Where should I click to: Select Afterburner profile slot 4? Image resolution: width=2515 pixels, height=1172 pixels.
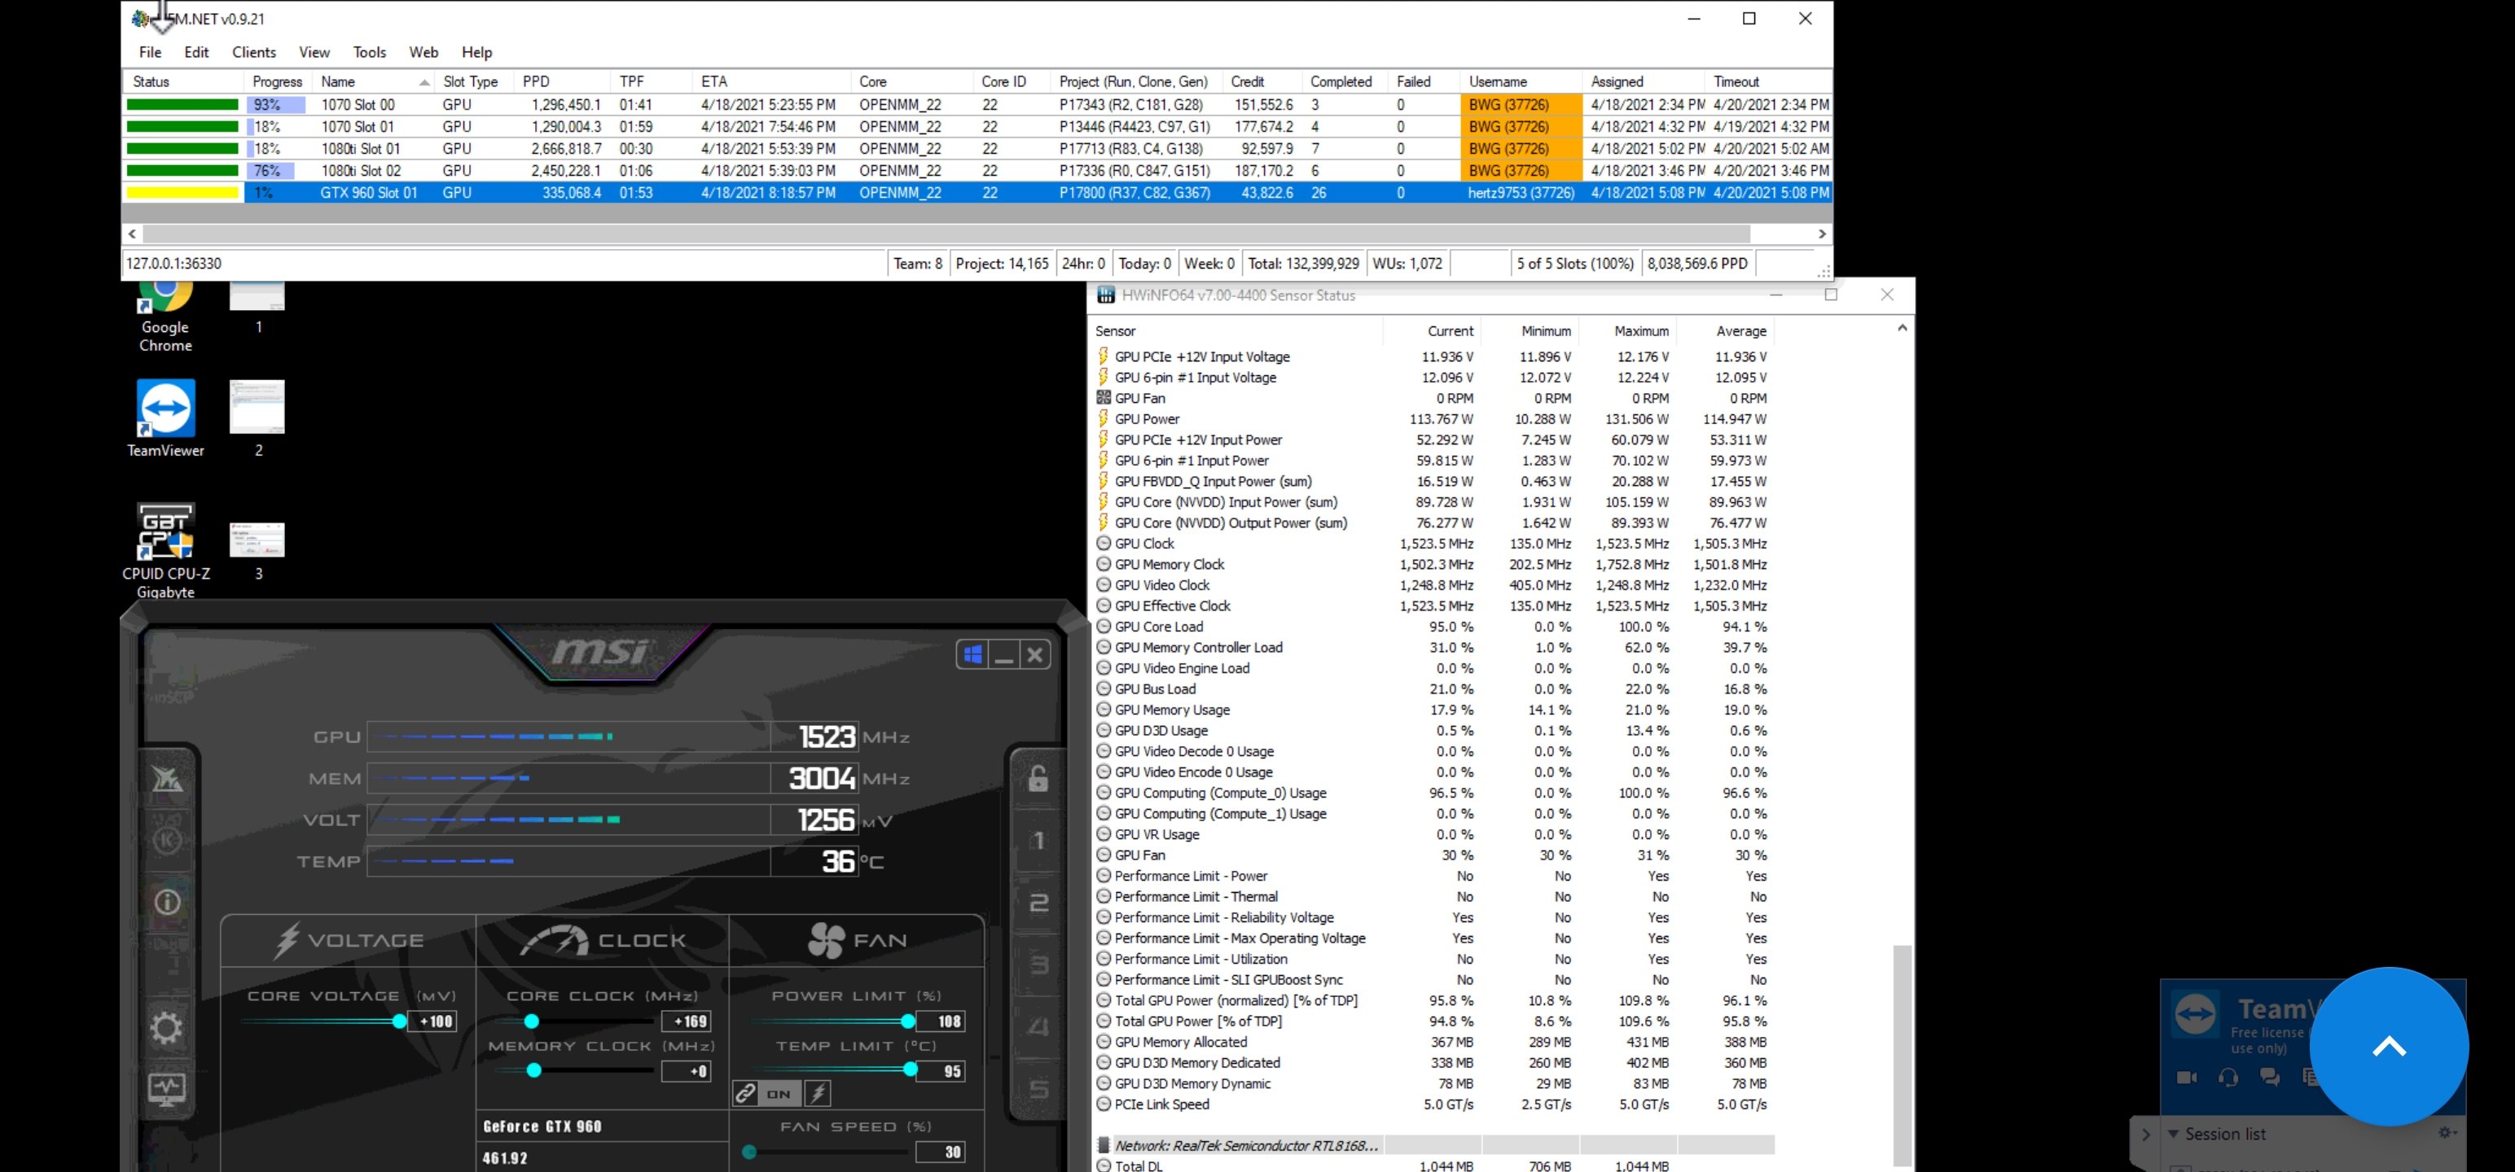pyautogui.click(x=1038, y=1026)
